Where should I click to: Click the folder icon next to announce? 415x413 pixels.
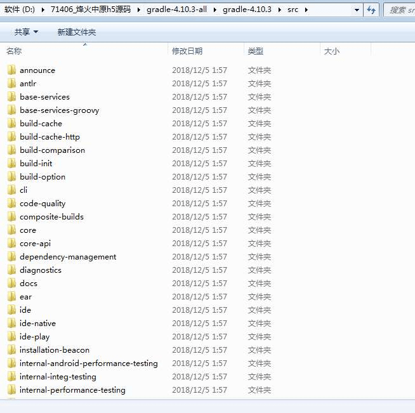pos(11,70)
